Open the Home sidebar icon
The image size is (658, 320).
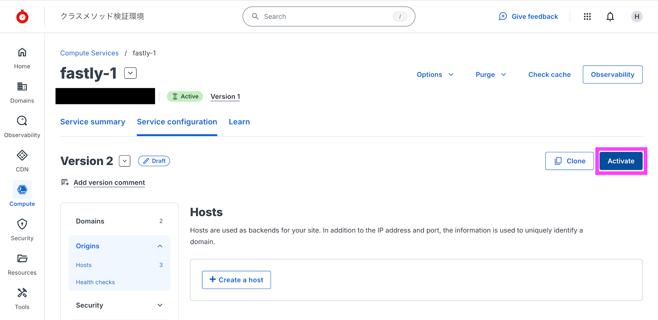pos(22,53)
